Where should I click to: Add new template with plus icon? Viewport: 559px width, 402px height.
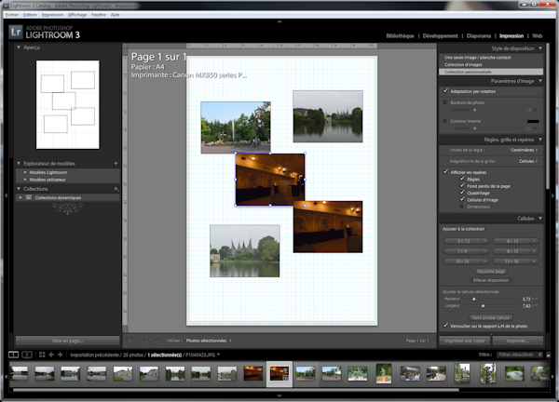(x=116, y=163)
